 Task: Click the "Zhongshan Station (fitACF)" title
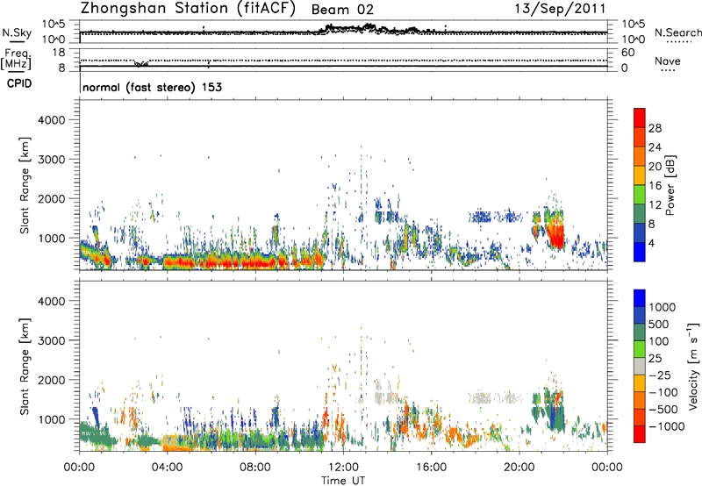188,9
